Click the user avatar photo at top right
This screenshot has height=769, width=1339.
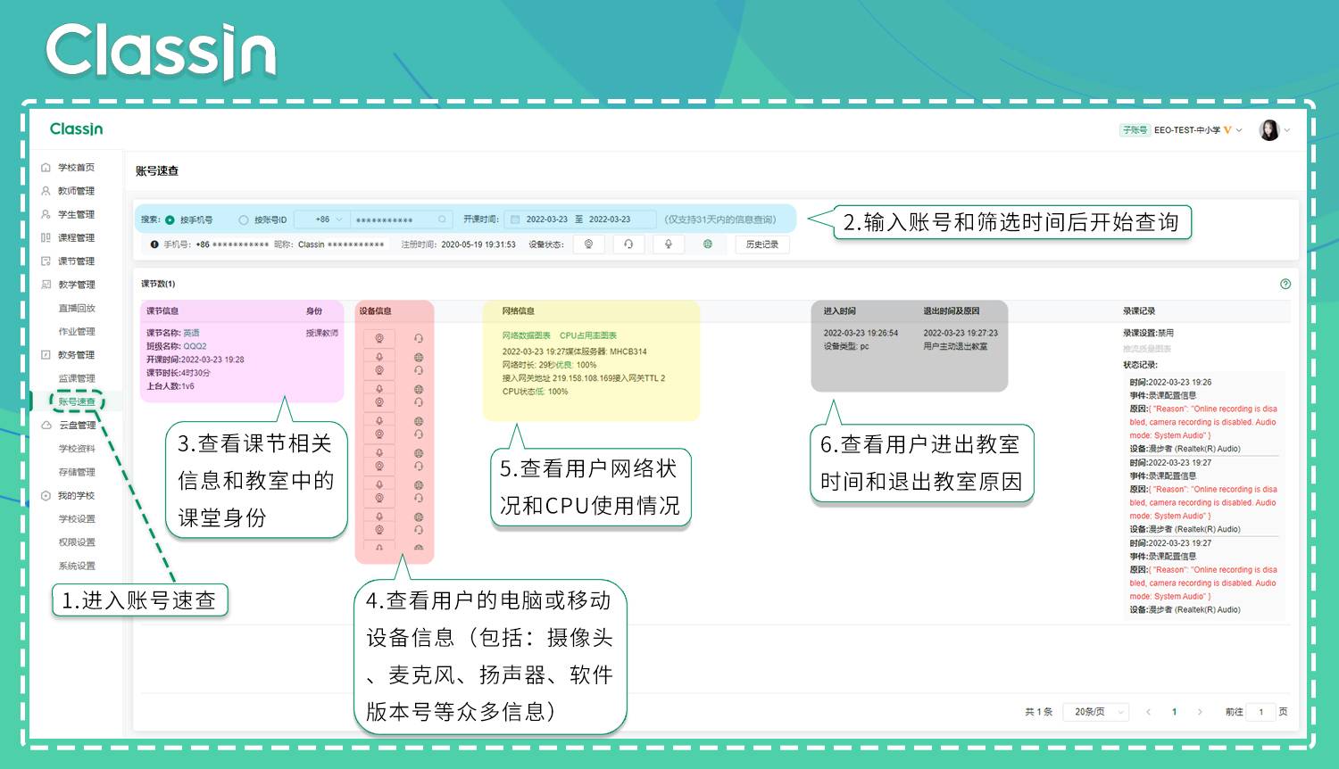1269,130
